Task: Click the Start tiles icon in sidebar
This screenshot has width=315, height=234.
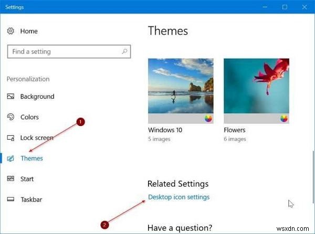Action: point(10,178)
